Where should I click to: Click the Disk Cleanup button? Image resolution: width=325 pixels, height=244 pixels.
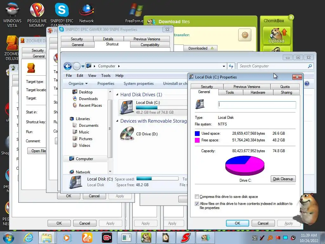tap(283, 179)
